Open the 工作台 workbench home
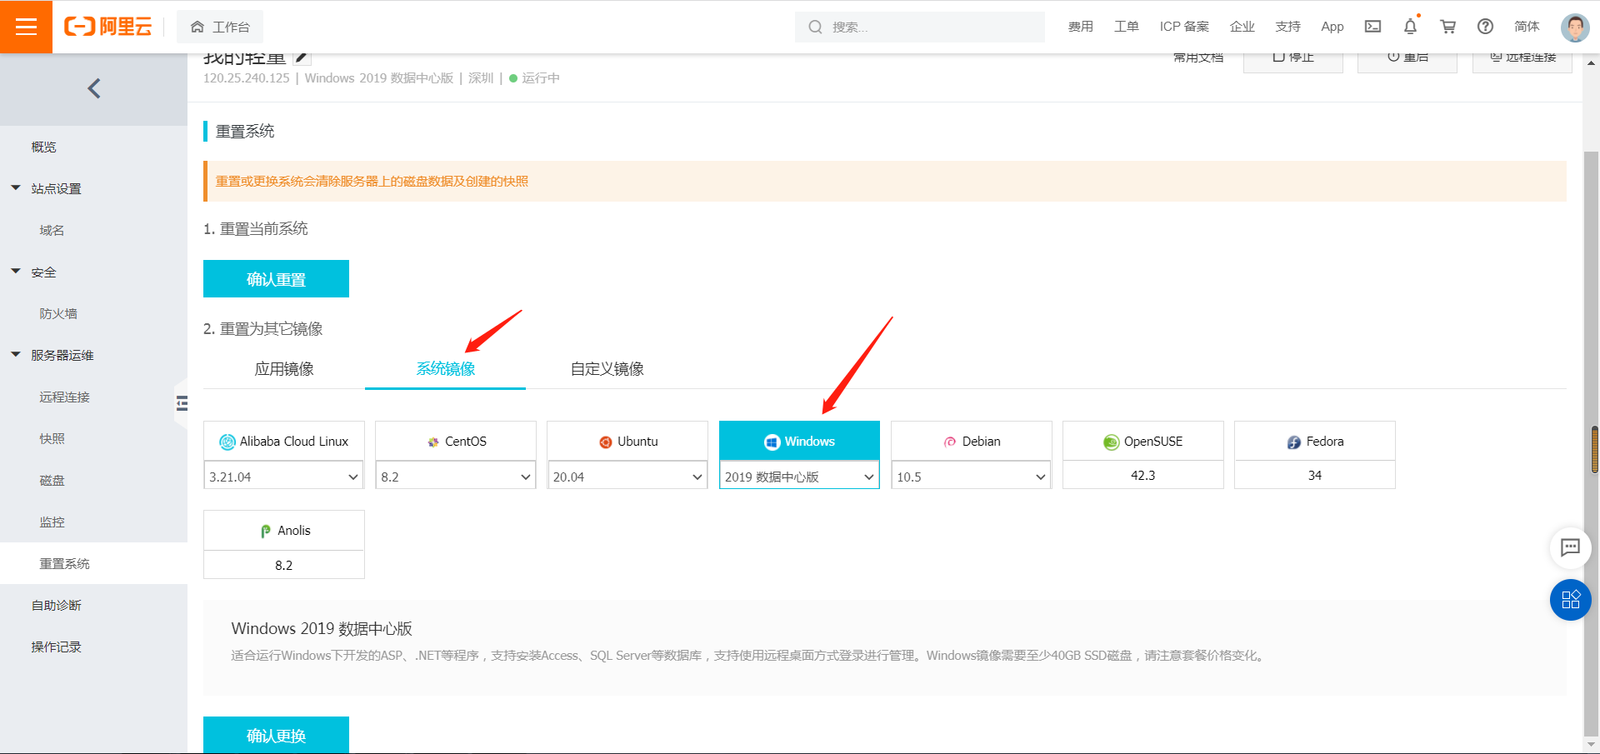Screen dimensions: 1600x754 220,27
